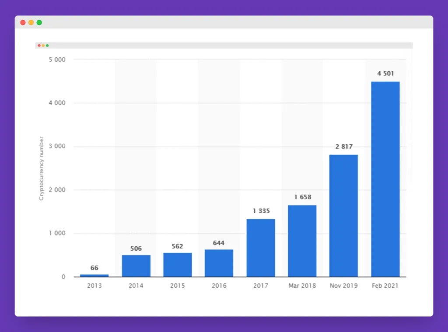This screenshot has width=448, height=332.
Task: Click the yellow minimize circle in the titlebar
Action: coord(31,22)
